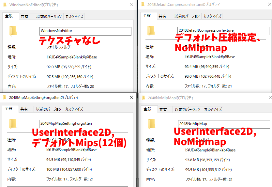Click the 2048NoMipMap folder name field

click(224, 124)
